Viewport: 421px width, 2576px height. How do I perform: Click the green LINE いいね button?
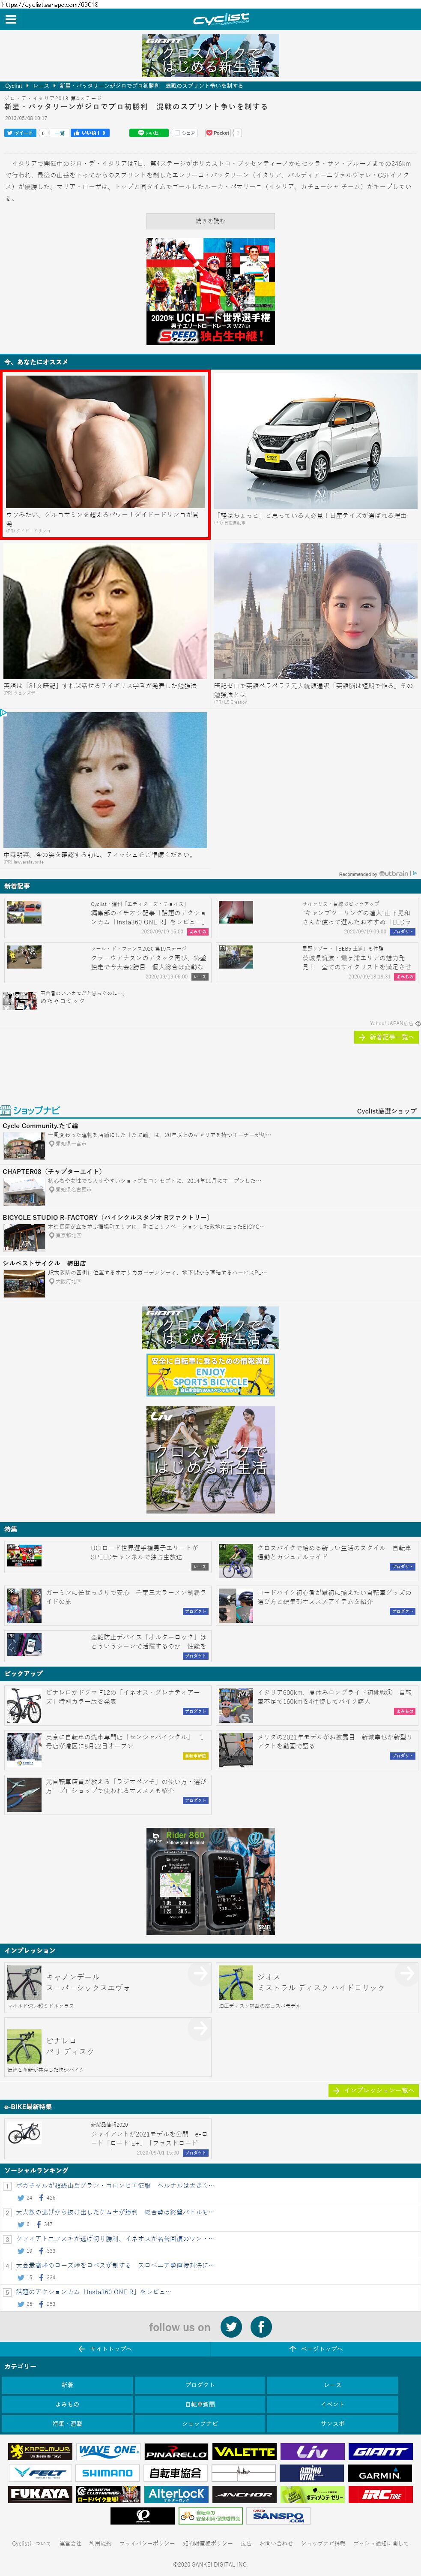tap(148, 133)
